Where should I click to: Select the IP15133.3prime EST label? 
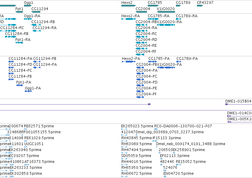point(167,138)
